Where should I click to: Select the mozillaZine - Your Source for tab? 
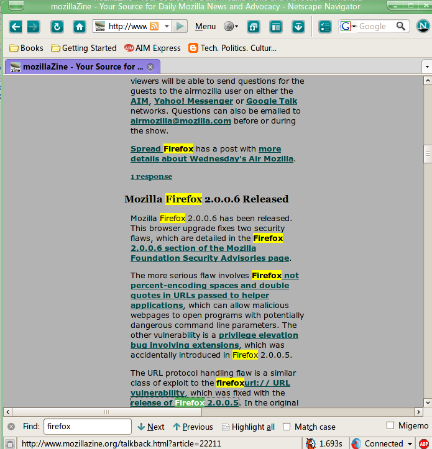click(x=83, y=66)
